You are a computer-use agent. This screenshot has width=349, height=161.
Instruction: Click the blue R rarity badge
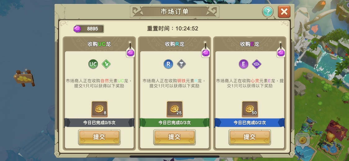point(168,64)
